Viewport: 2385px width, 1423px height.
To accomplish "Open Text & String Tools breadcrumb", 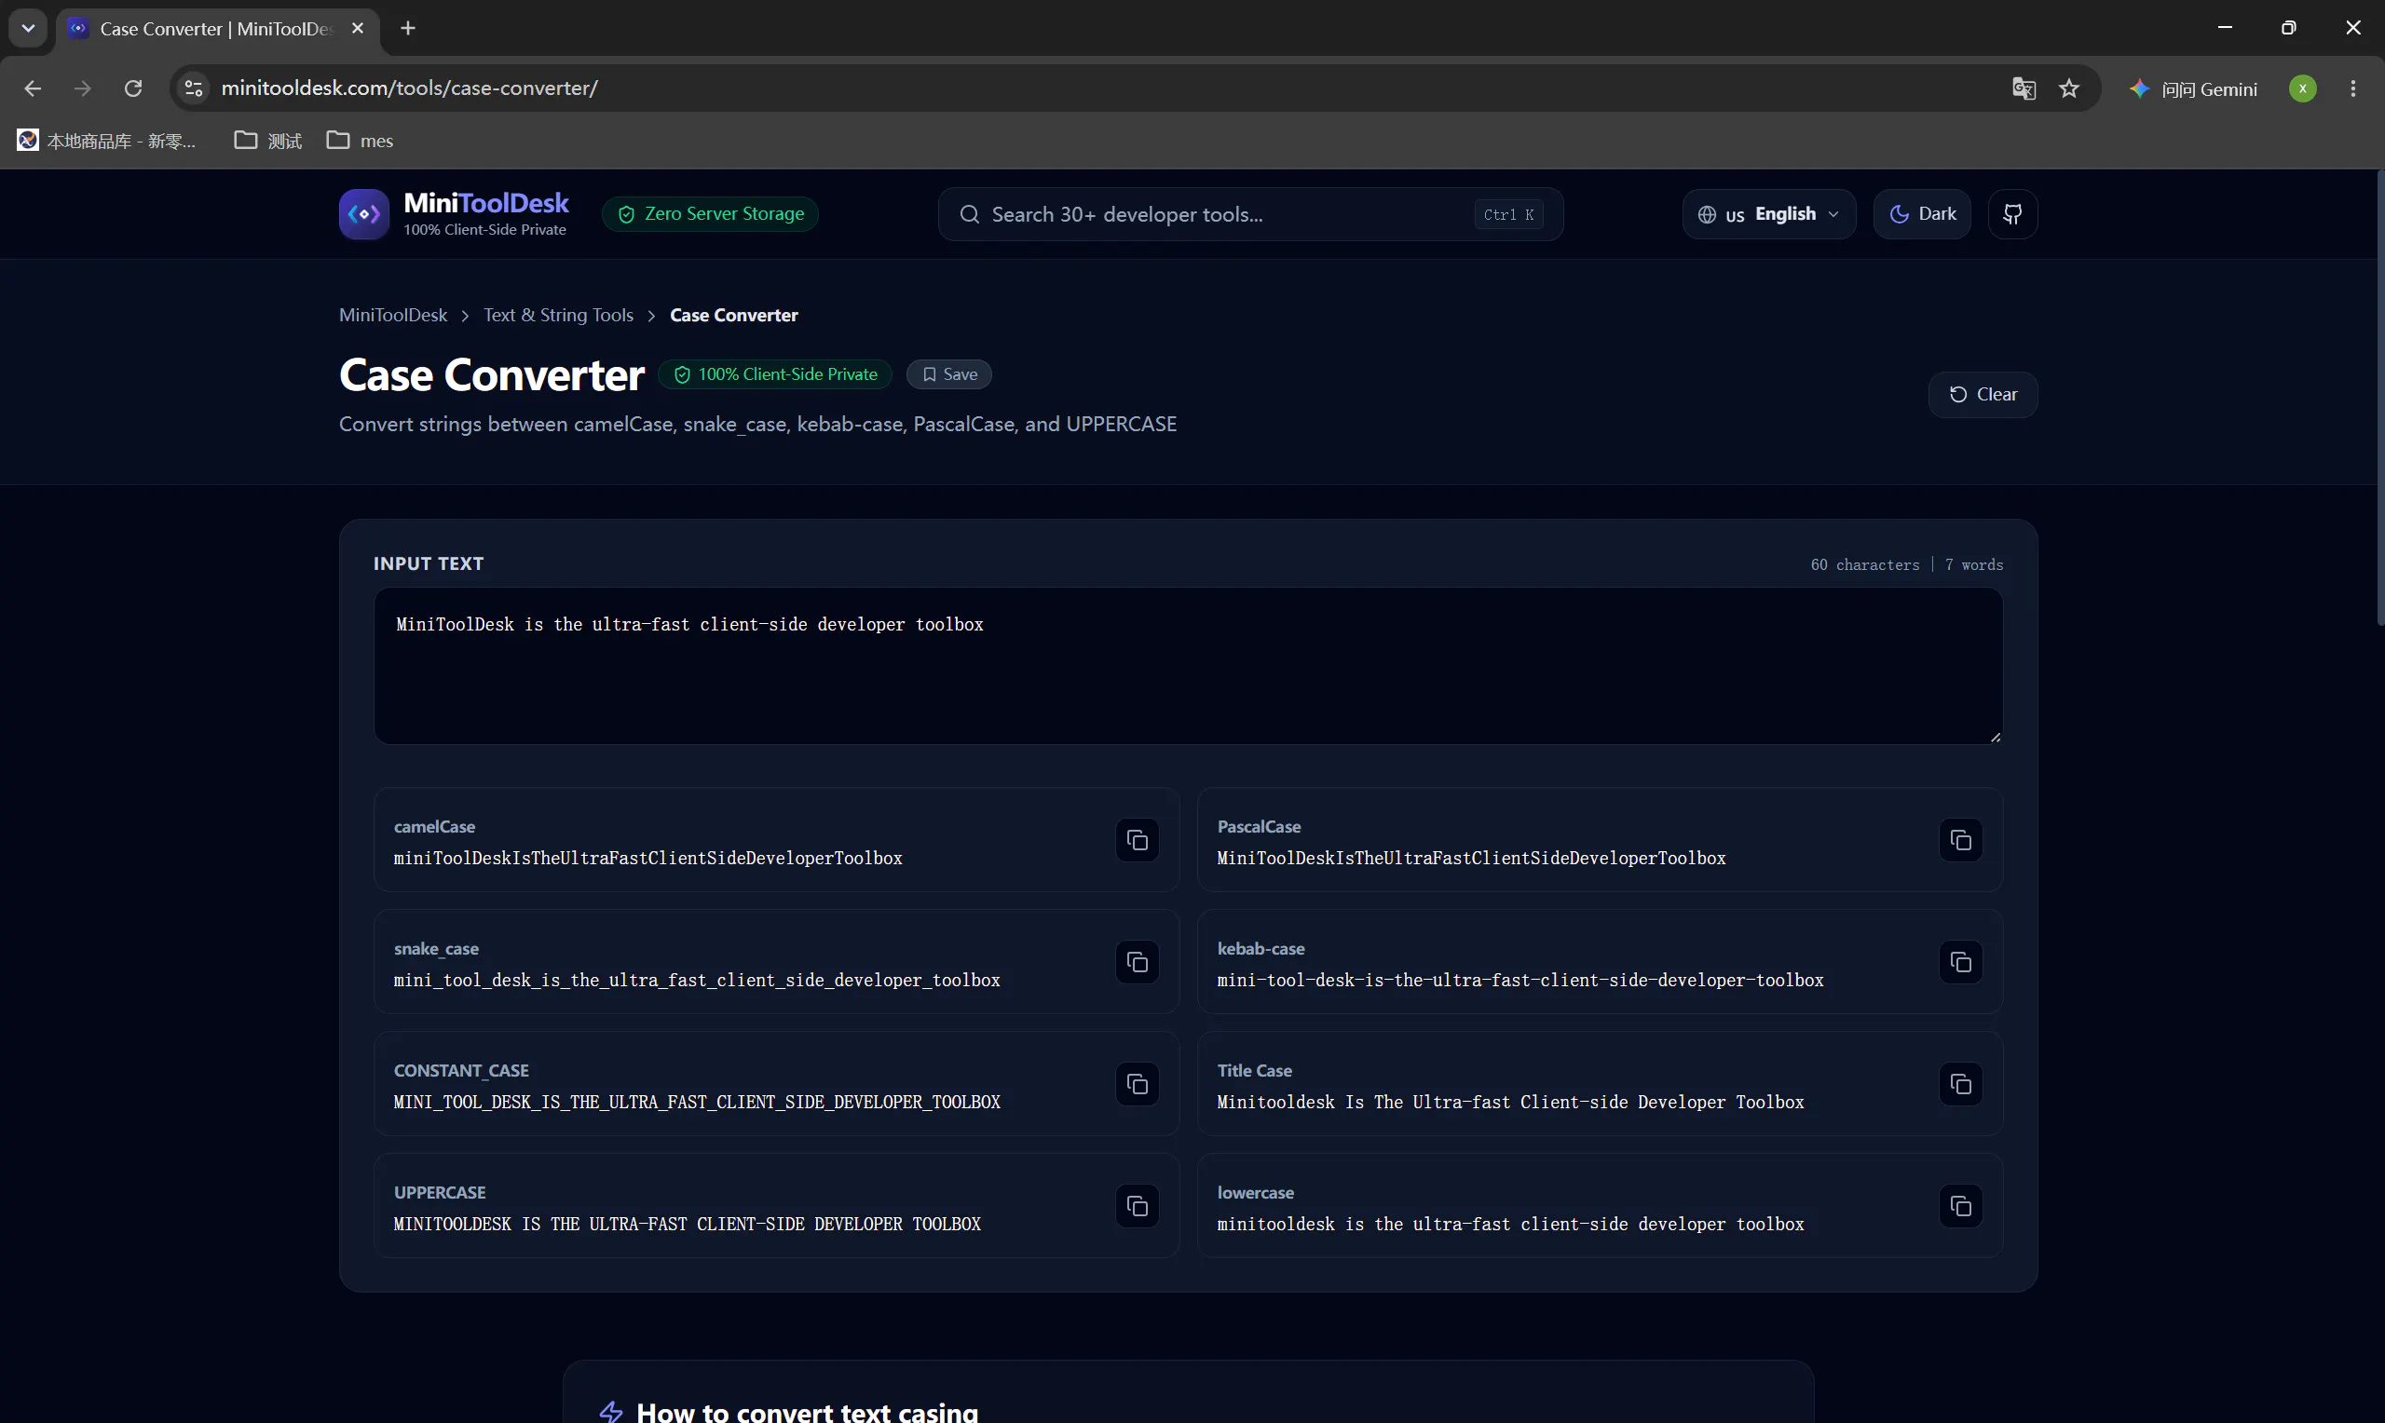I will pyautogui.click(x=558, y=315).
